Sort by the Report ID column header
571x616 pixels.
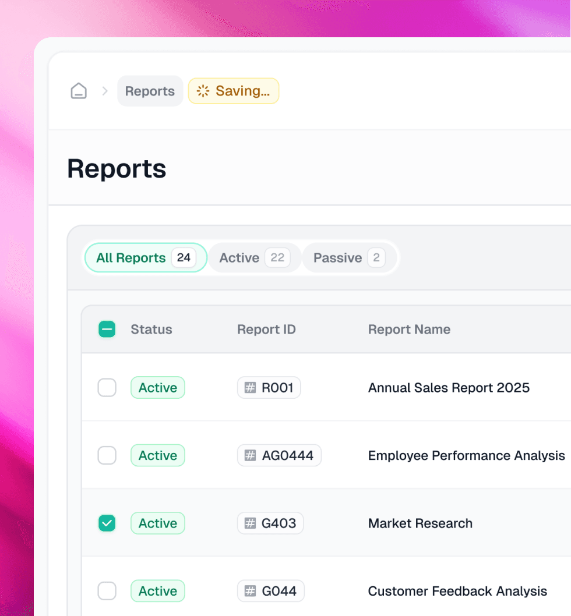click(x=266, y=330)
